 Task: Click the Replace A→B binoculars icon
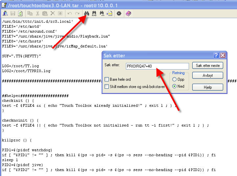pyautogui.click(x=94, y=14)
